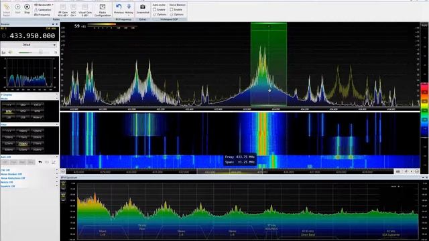Image resolution: width=429 pixels, height=241 pixels.
Task: Click inside the green filter passband on the spectrum
Action: click(x=269, y=64)
